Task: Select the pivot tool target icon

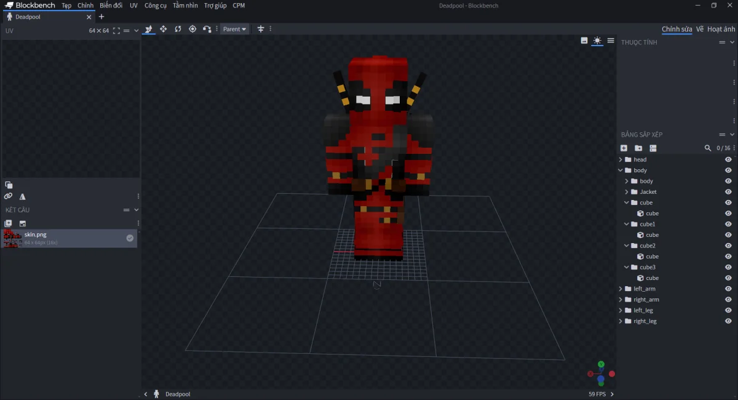Action: 192,29
